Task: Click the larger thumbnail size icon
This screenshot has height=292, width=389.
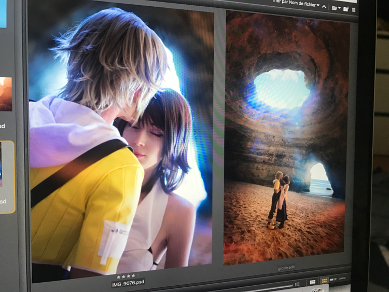Action: 297,284
